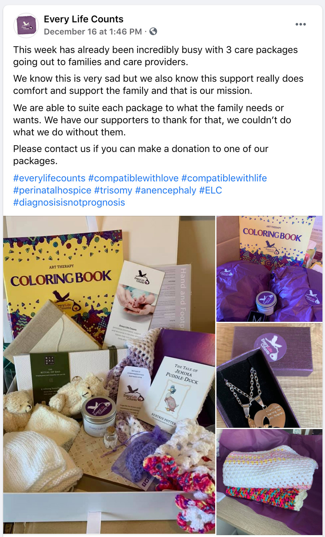Open the three-dot post options menu
325x537 pixels.
click(300, 24)
